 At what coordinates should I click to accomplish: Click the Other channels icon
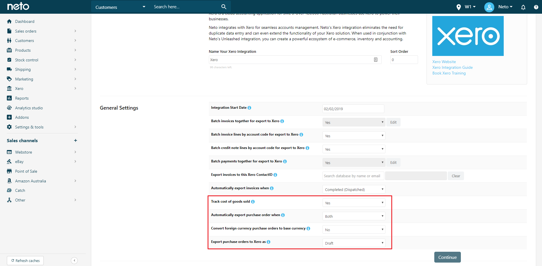[x=9, y=200]
